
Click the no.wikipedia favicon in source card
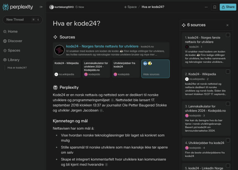tap(56, 74)
